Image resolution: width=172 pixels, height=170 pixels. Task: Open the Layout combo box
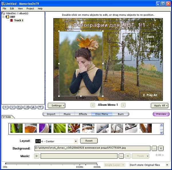coord(56,141)
